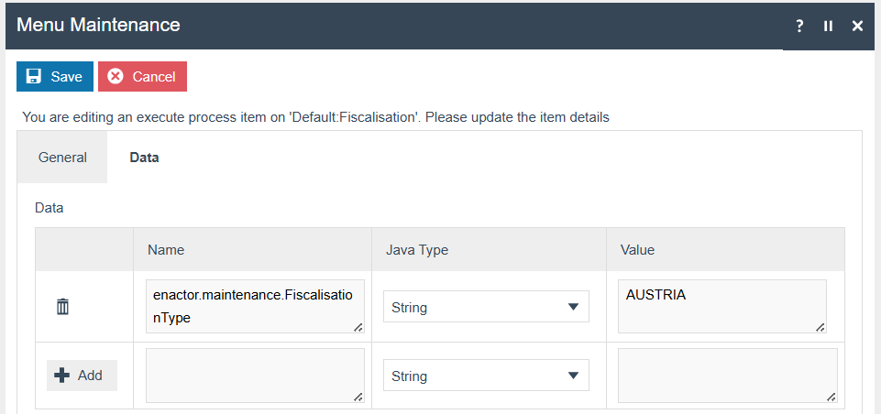Cancel editing the menu item
This screenshot has height=414, width=881.
coord(142,77)
